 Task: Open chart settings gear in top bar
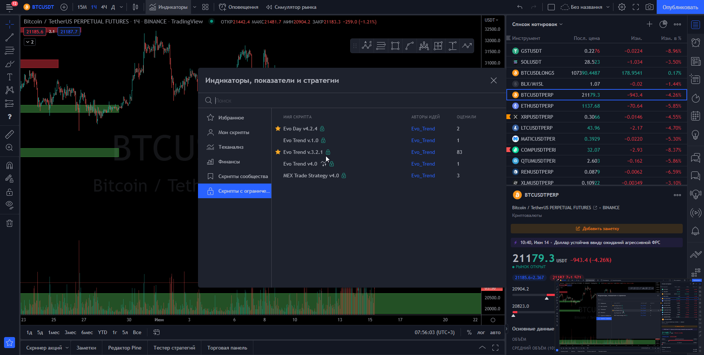point(622,7)
